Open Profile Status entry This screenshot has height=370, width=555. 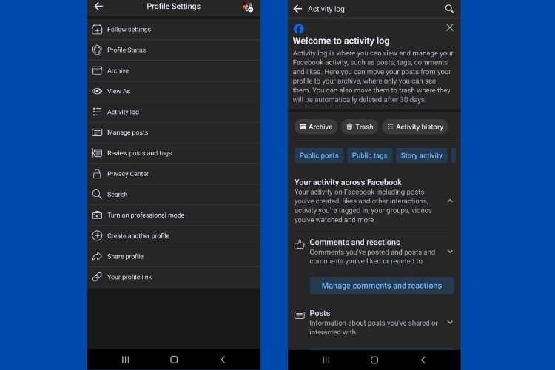point(174,50)
